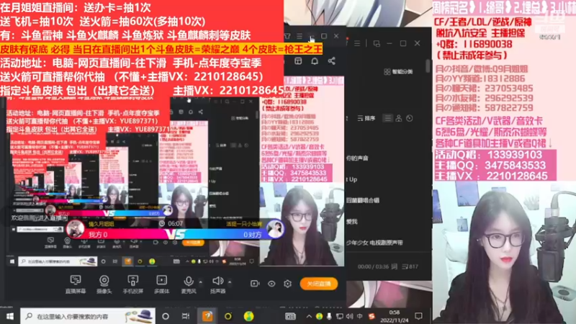576x324 pixels.
Task: Click the PK timer showing 06:07
Action: pos(172,223)
